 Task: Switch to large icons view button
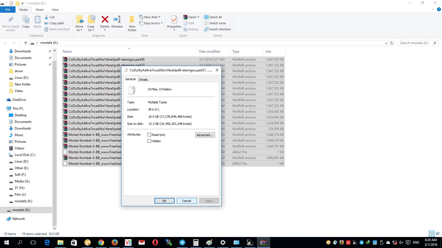pos(438,234)
